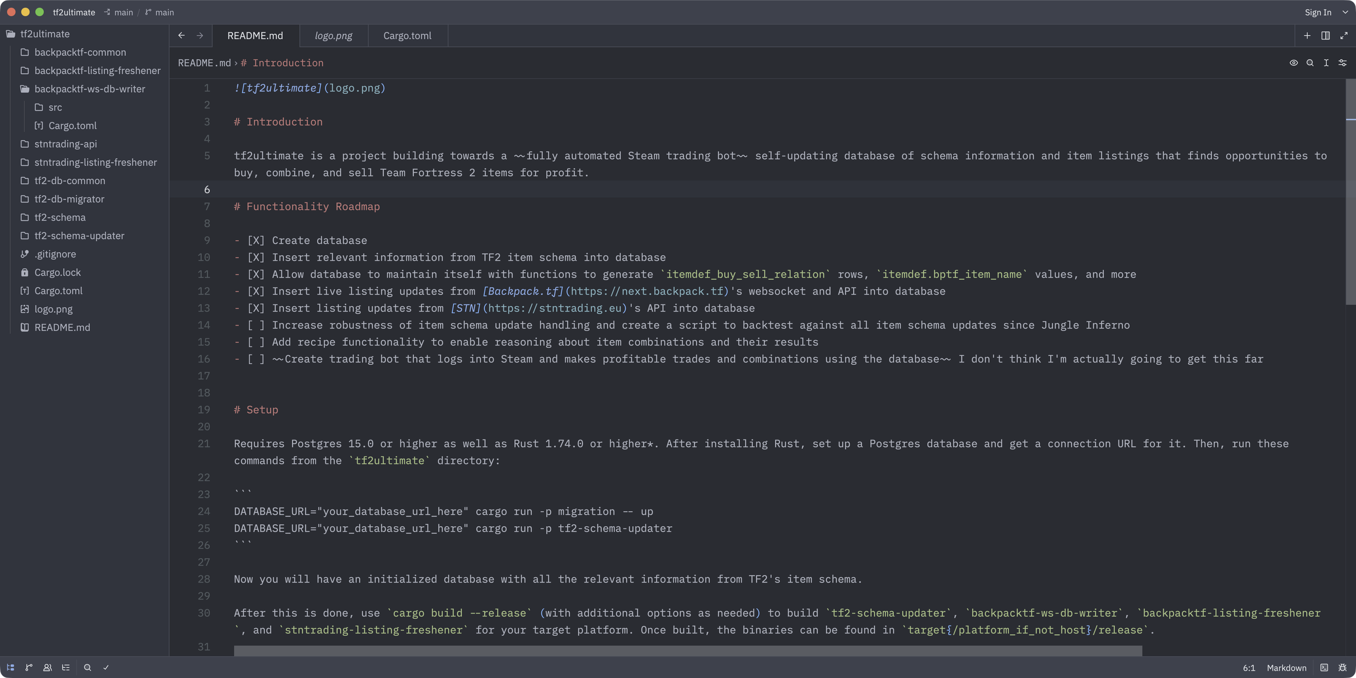Screen dimensions: 1356x678
Task: Open editor controls sliders icon
Action: click(1342, 63)
